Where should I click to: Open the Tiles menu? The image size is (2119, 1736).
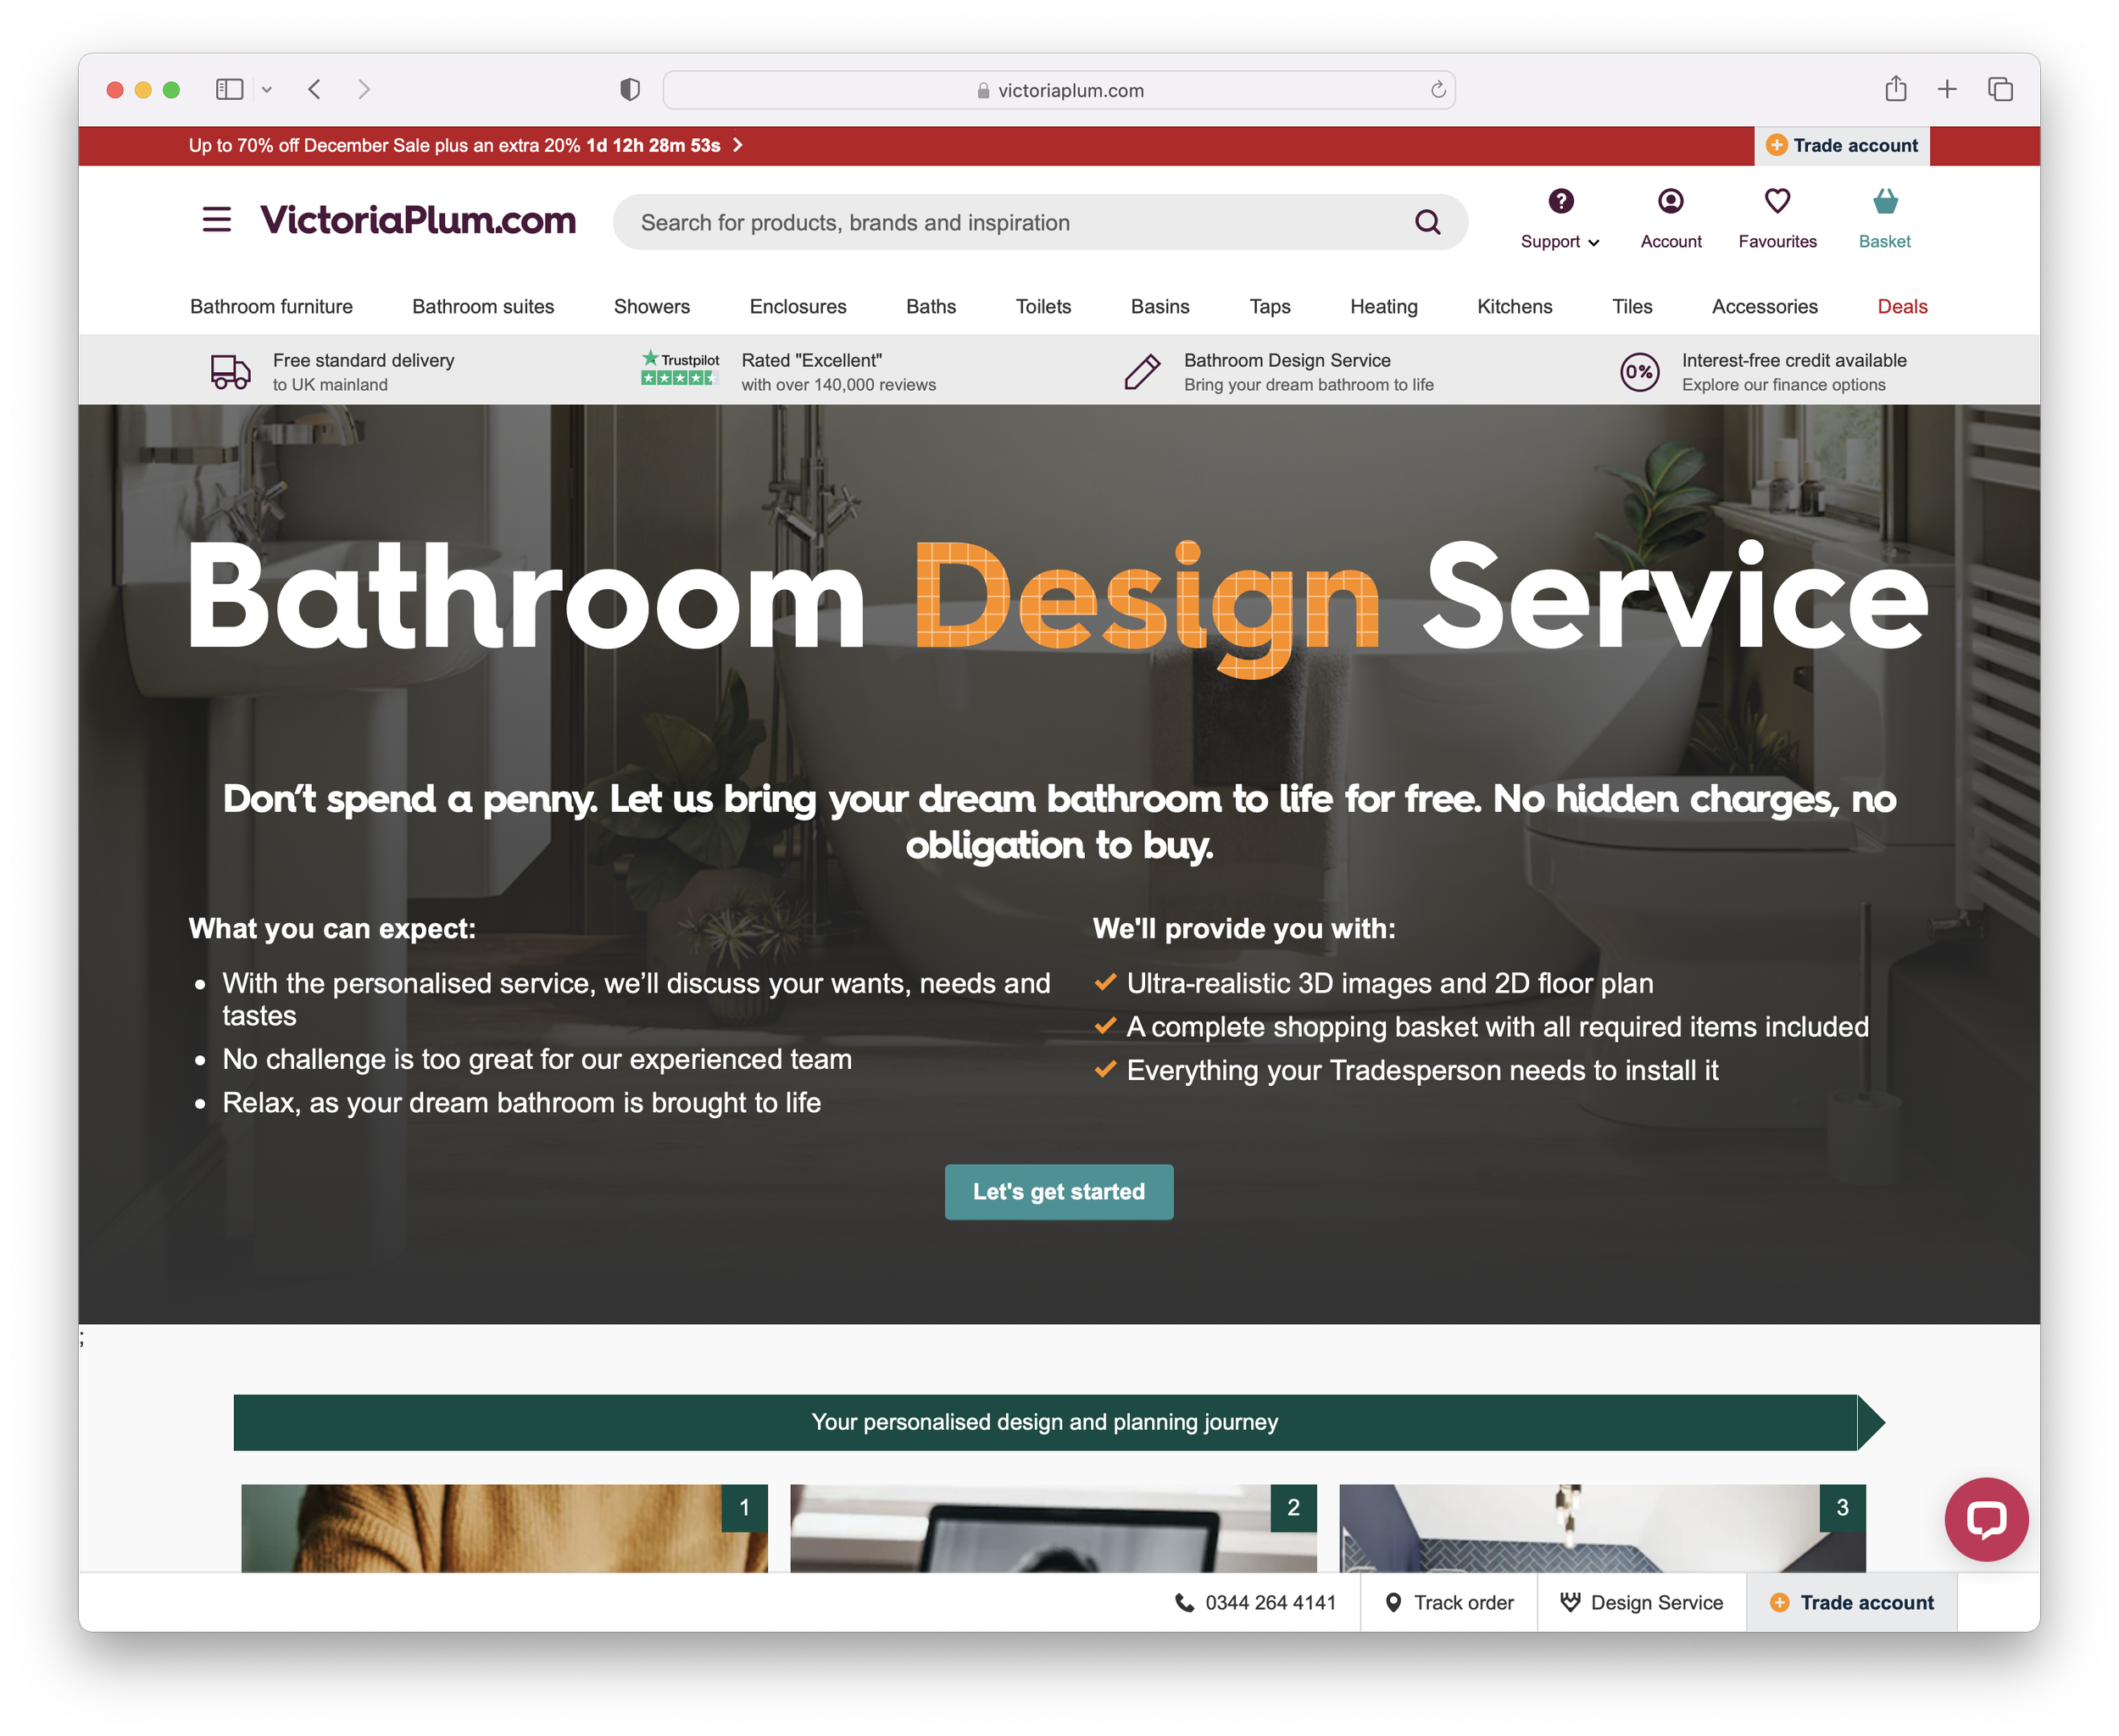[1631, 306]
